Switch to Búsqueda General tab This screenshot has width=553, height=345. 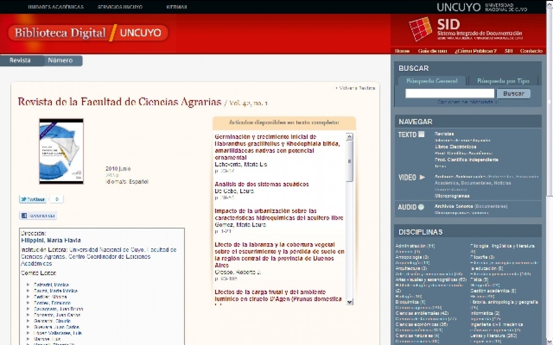(432, 81)
